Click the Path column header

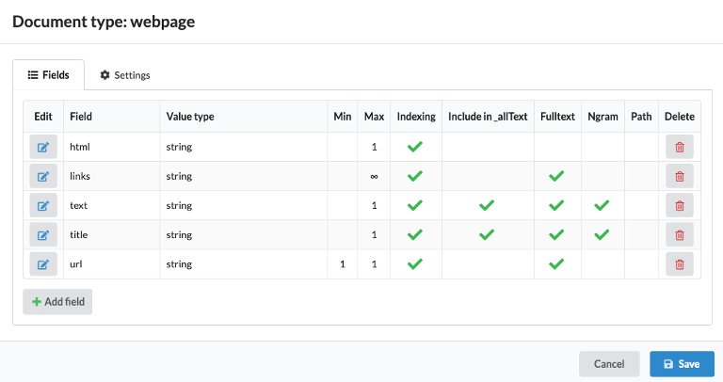point(641,117)
